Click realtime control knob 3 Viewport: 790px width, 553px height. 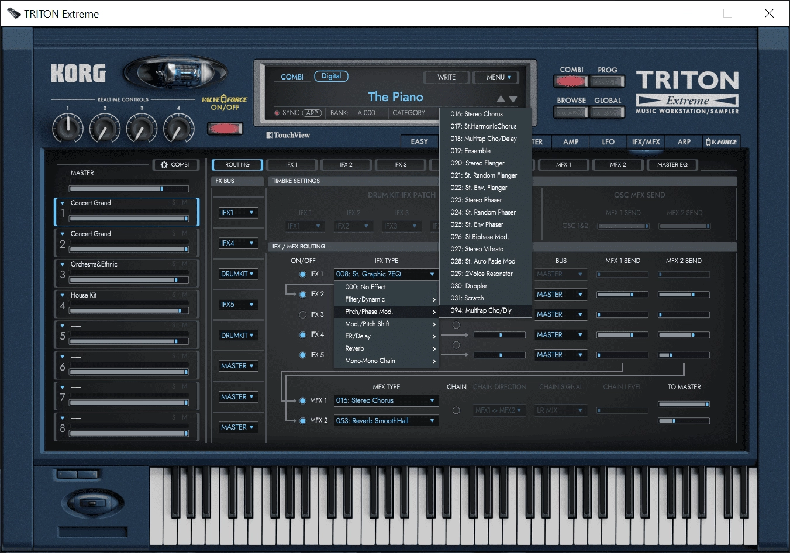click(142, 127)
